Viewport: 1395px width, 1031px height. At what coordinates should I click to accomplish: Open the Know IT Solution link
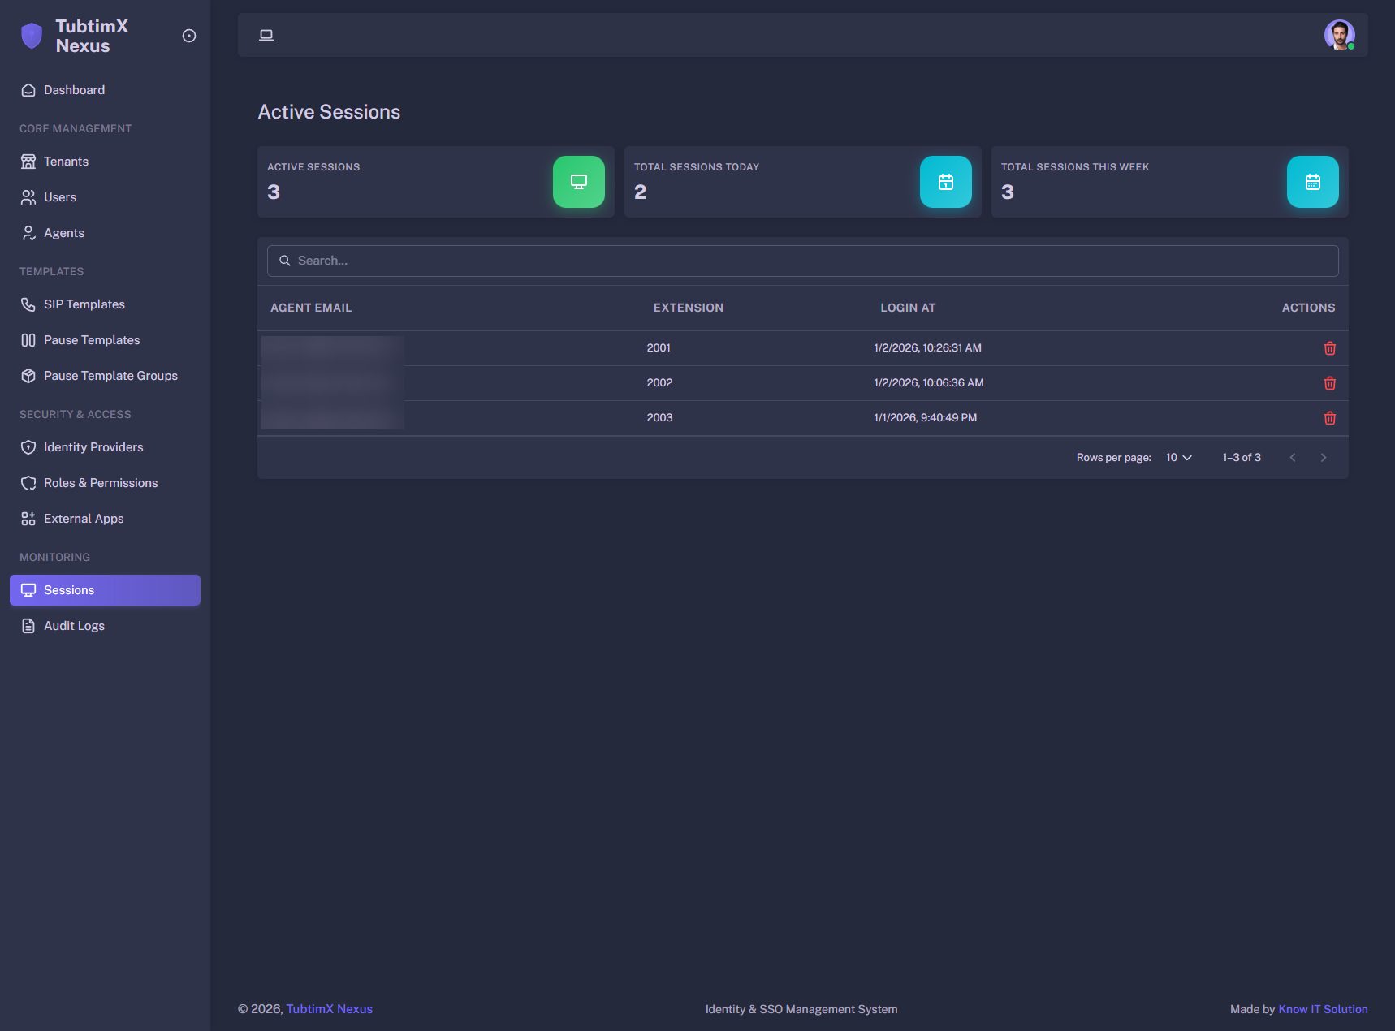[x=1322, y=1009]
